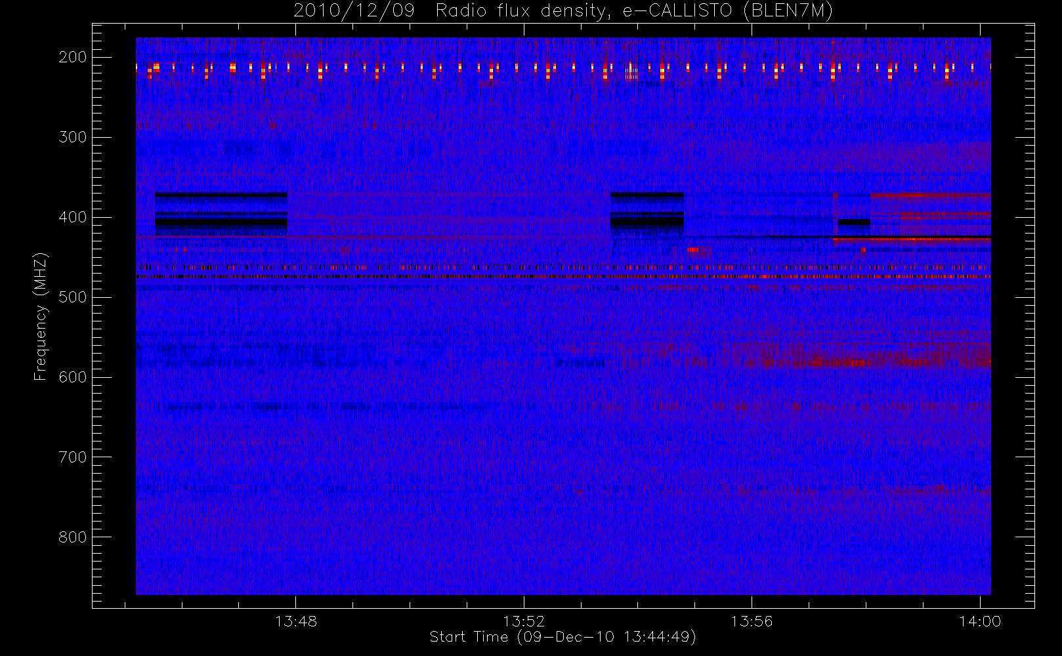This screenshot has height=656, width=1062.
Task: Select the 500 frequency tick label
Action: point(73,297)
